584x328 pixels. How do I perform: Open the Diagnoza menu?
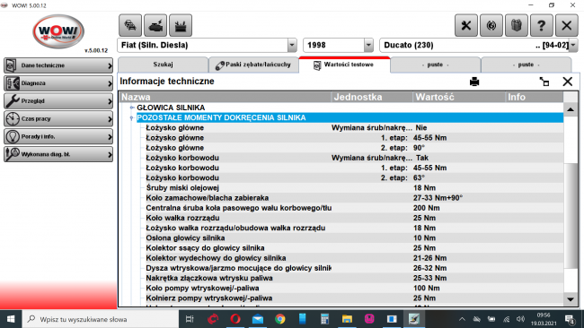[x=58, y=83]
